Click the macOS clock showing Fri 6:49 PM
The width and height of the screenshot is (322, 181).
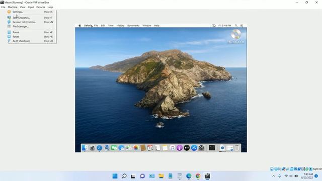[x=225, y=26]
